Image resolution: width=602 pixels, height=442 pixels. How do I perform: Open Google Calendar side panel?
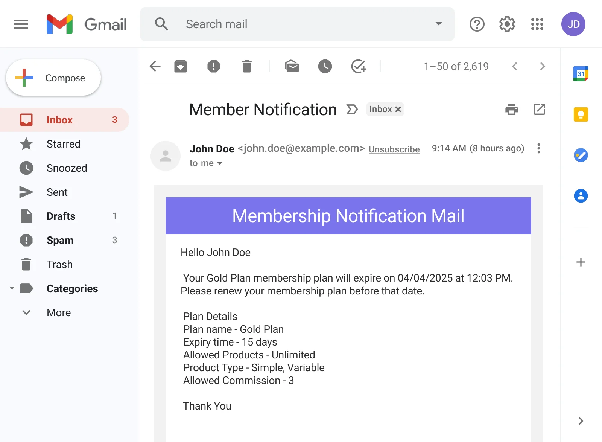[581, 73]
